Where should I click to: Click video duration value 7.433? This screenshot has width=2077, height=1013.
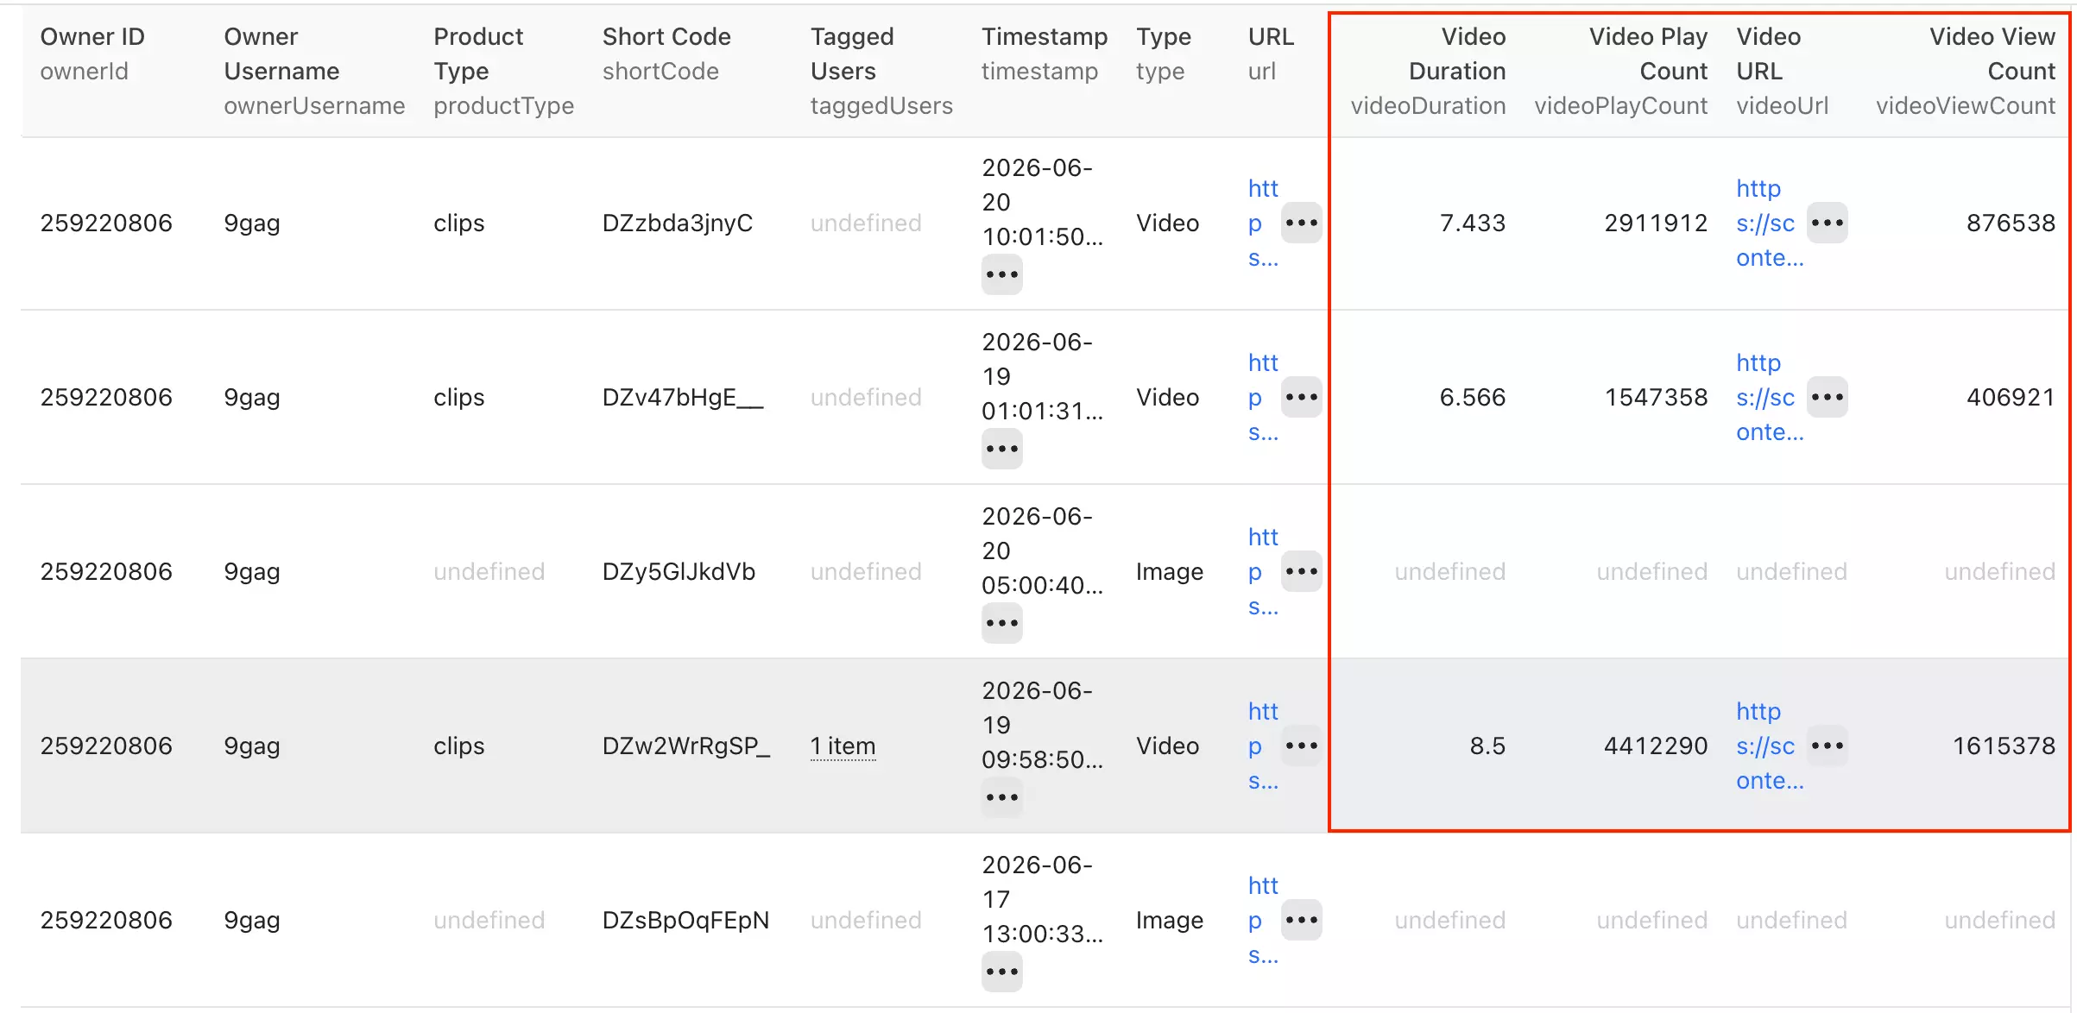1472,223
